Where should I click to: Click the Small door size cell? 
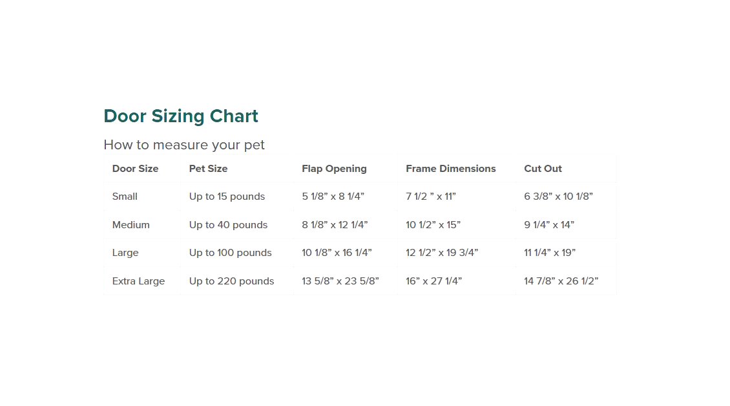tap(125, 197)
